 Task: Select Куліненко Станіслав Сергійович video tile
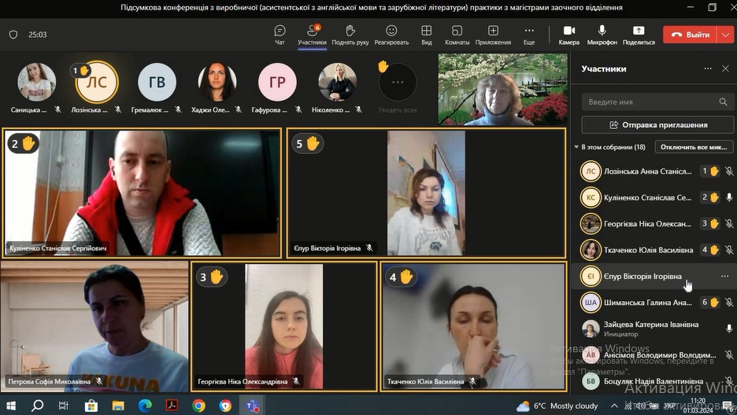pos(142,193)
